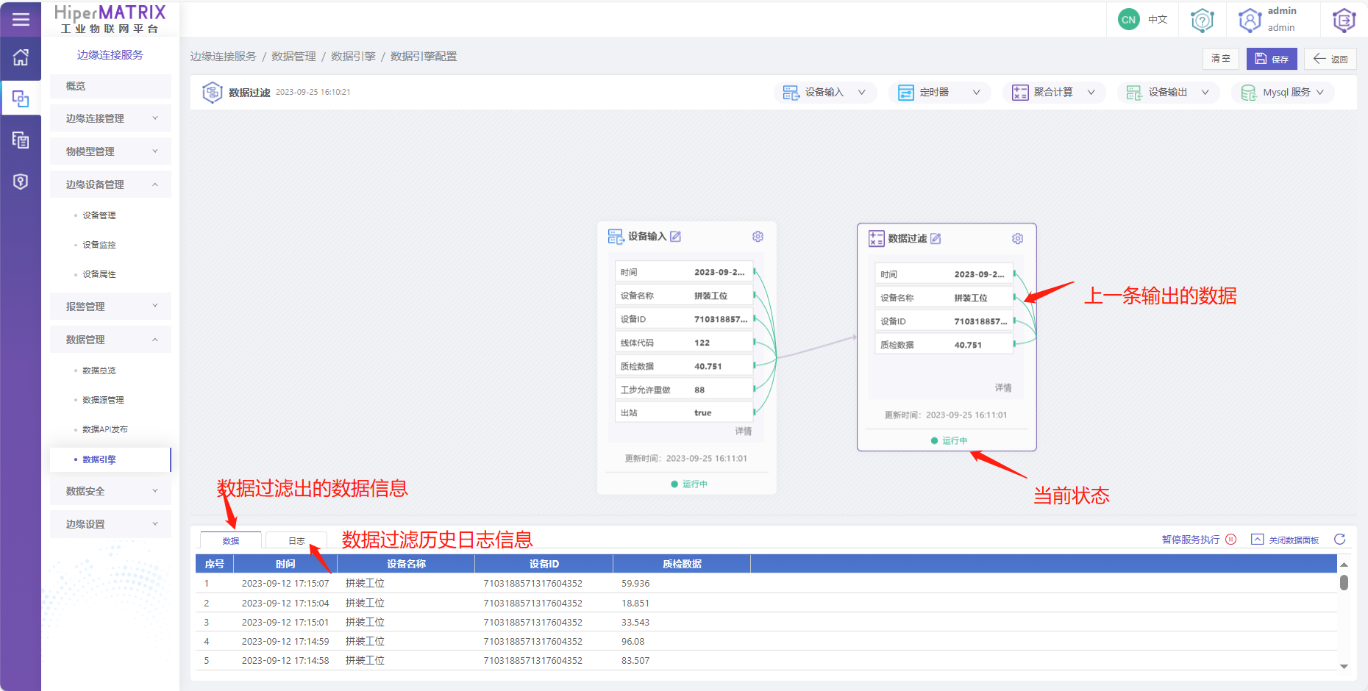Click the 质检数据 column header

[682, 564]
